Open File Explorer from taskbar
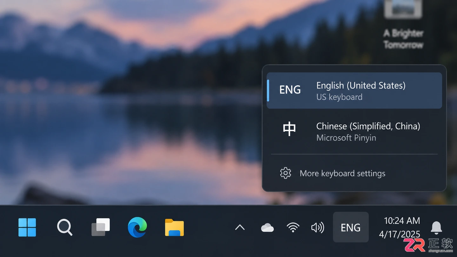Viewport: 457px width, 257px height. click(x=174, y=227)
